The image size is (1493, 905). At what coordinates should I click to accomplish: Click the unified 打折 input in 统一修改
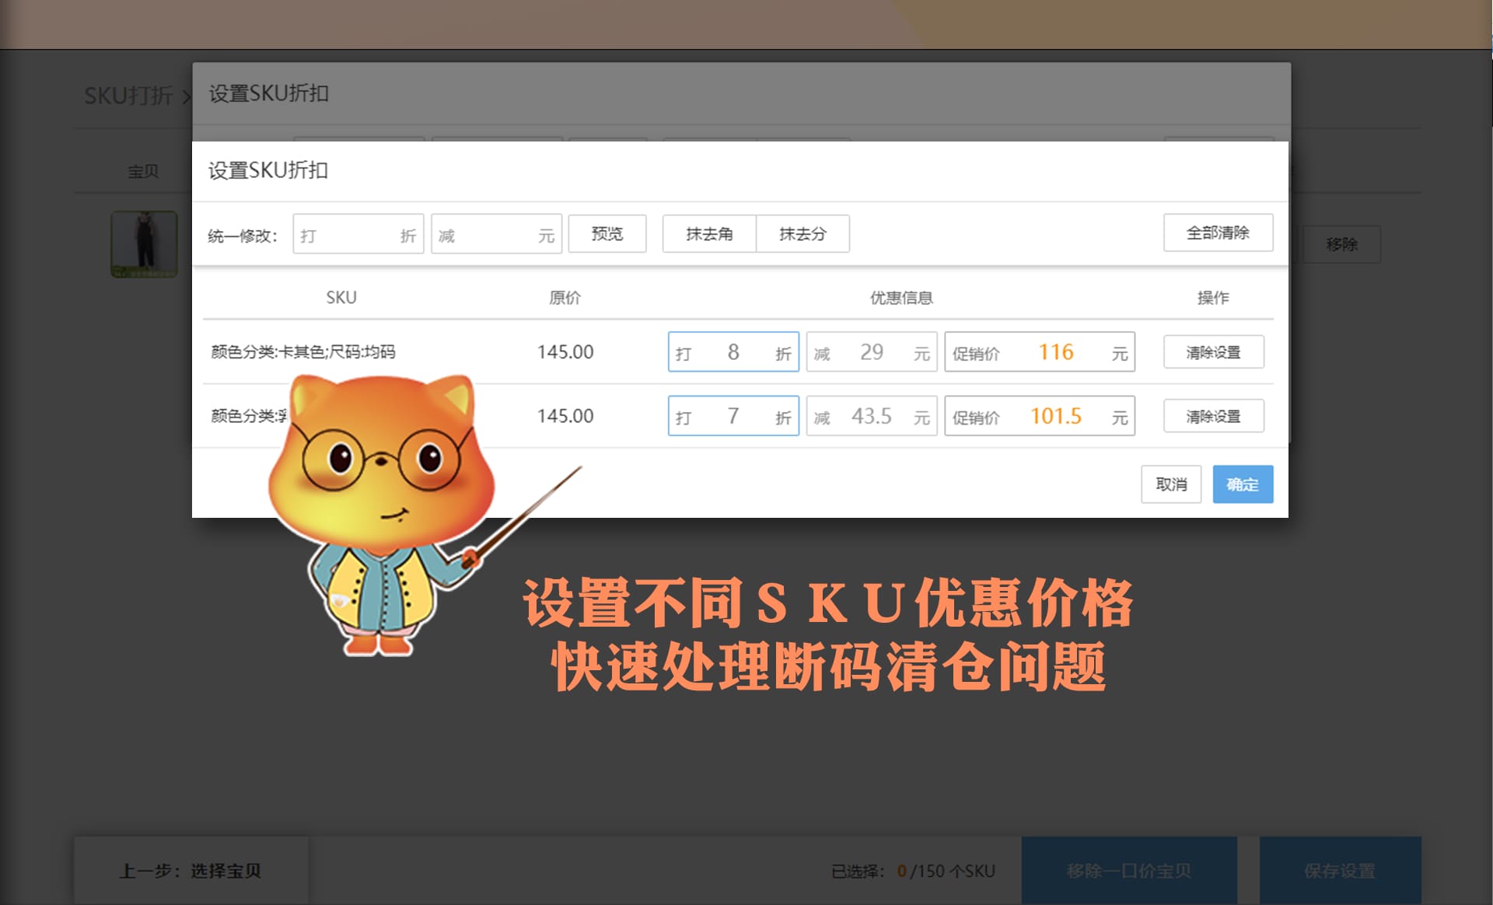[x=358, y=233]
